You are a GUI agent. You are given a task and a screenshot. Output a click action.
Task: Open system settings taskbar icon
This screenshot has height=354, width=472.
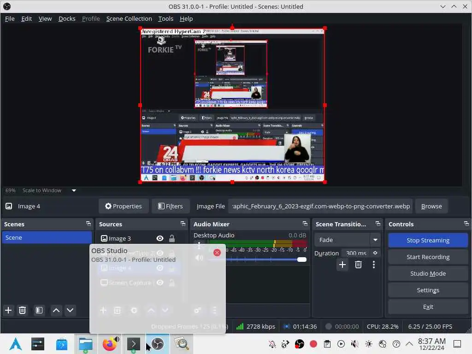coord(38,344)
